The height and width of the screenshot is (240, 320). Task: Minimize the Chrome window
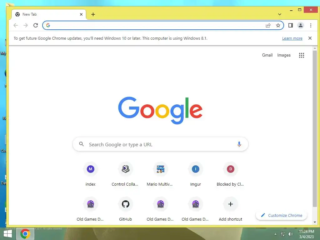tap(291, 10)
